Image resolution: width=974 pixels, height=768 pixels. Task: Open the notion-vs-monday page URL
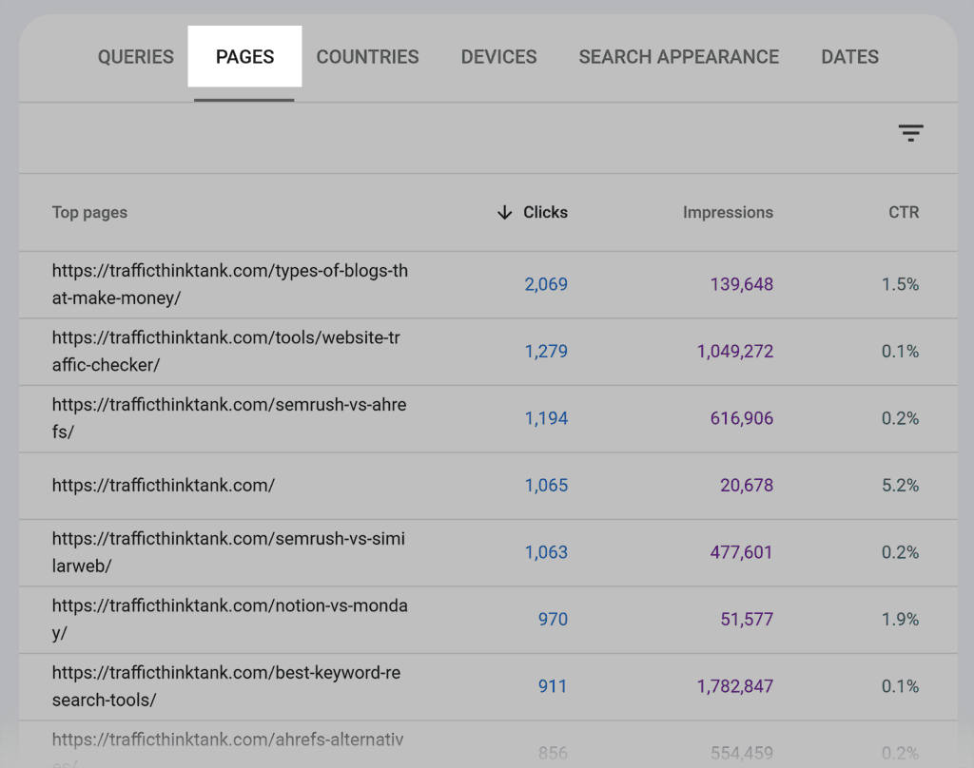[x=229, y=619]
